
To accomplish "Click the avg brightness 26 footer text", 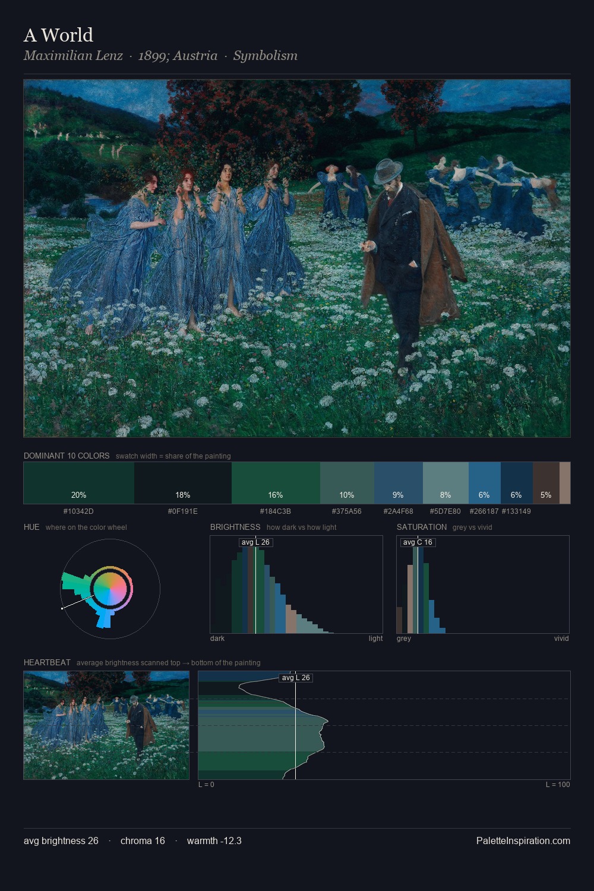I will [x=61, y=841].
